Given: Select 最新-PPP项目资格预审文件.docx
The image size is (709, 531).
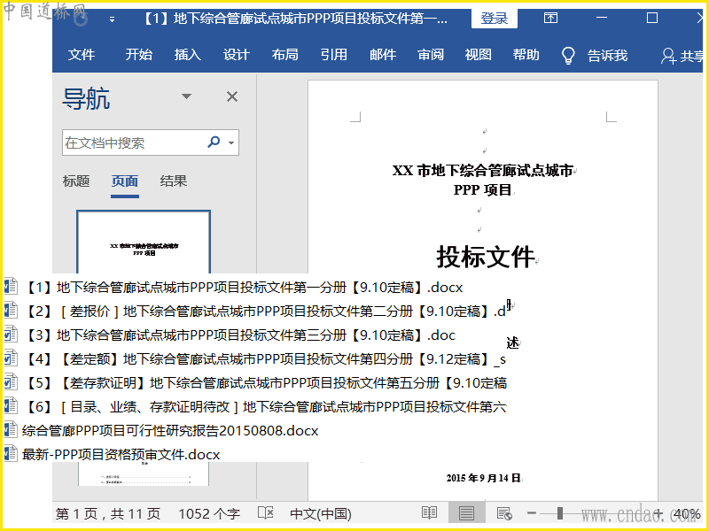Looking at the screenshot, I should pos(121,455).
